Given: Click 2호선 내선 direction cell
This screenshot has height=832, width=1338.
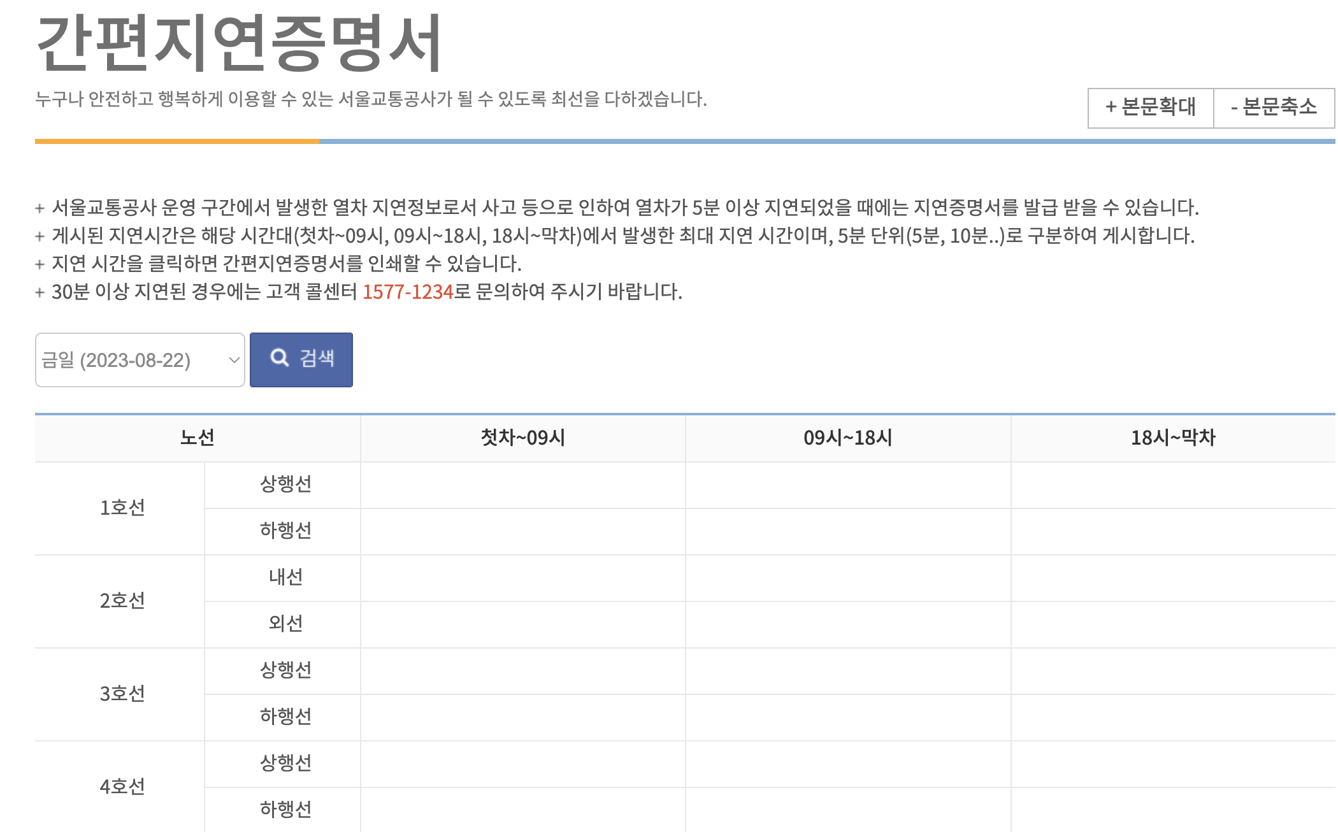Looking at the screenshot, I should tap(285, 577).
